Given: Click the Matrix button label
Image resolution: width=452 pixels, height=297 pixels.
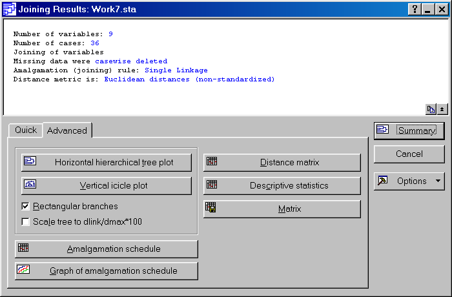Looking at the screenshot, I should pyautogui.click(x=289, y=209).
